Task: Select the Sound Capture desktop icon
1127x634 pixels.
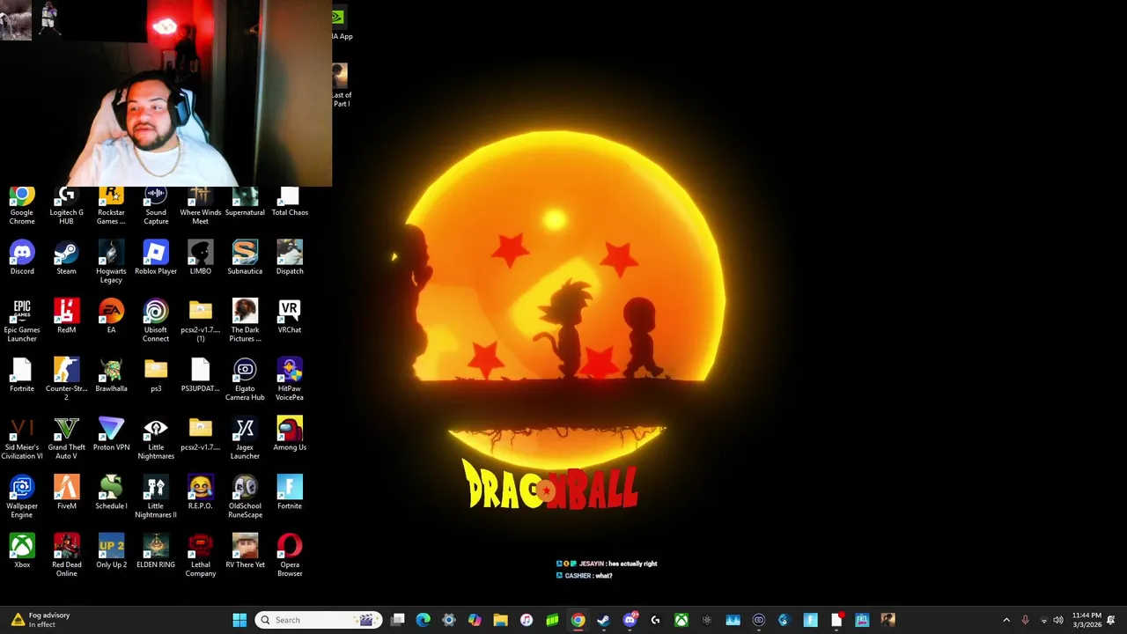Action: 156,205
